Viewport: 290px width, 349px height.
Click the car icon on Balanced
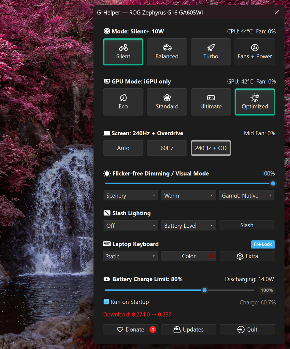point(167,47)
